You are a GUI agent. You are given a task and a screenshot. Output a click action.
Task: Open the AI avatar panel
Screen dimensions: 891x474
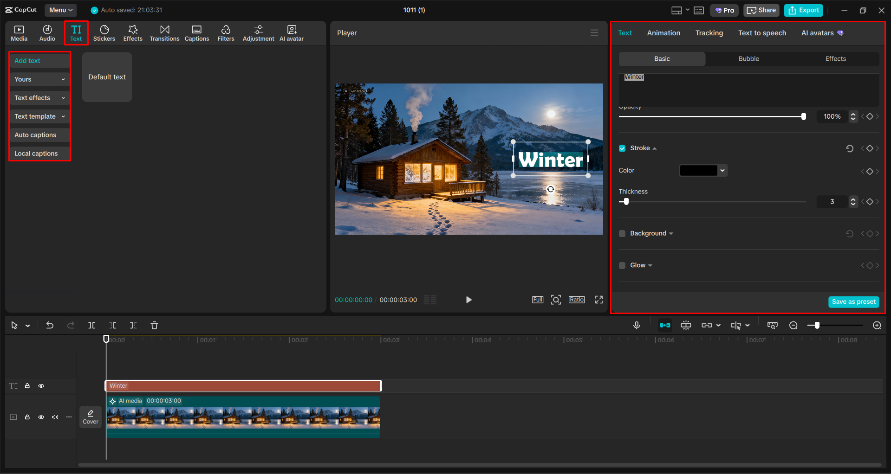291,32
